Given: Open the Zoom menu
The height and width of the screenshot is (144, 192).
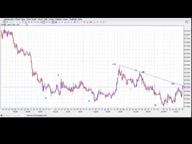Looking at the screenshot, I should [x=66, y=19].
